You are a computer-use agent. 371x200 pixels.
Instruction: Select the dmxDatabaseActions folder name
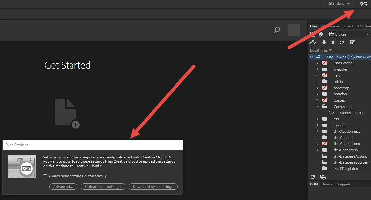click(350, 156)
